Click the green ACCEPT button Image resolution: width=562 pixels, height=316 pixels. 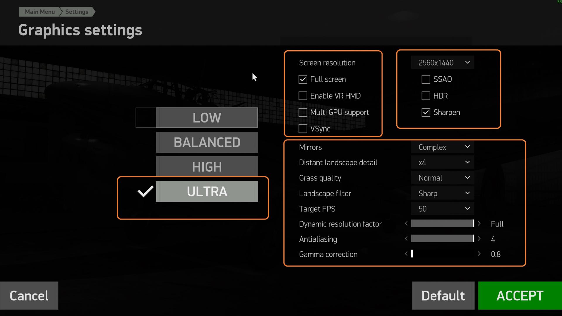(520, 296)
